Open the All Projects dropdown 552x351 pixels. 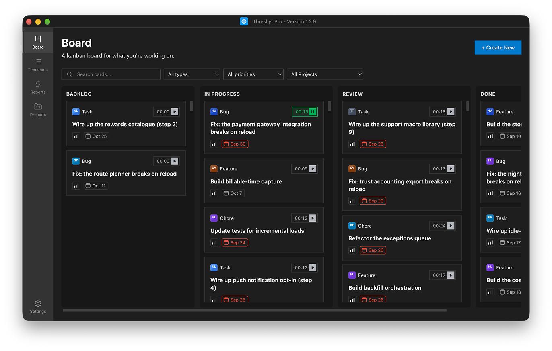pos(325,74)
